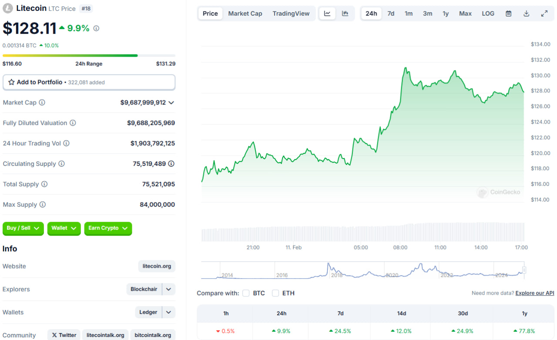Click info icon beside Circulating Supply label
557x340 pixels.
[x=61, y=164]
